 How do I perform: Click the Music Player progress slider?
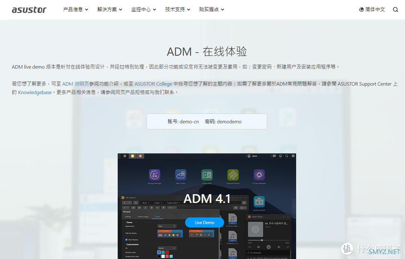pos(268,240)
